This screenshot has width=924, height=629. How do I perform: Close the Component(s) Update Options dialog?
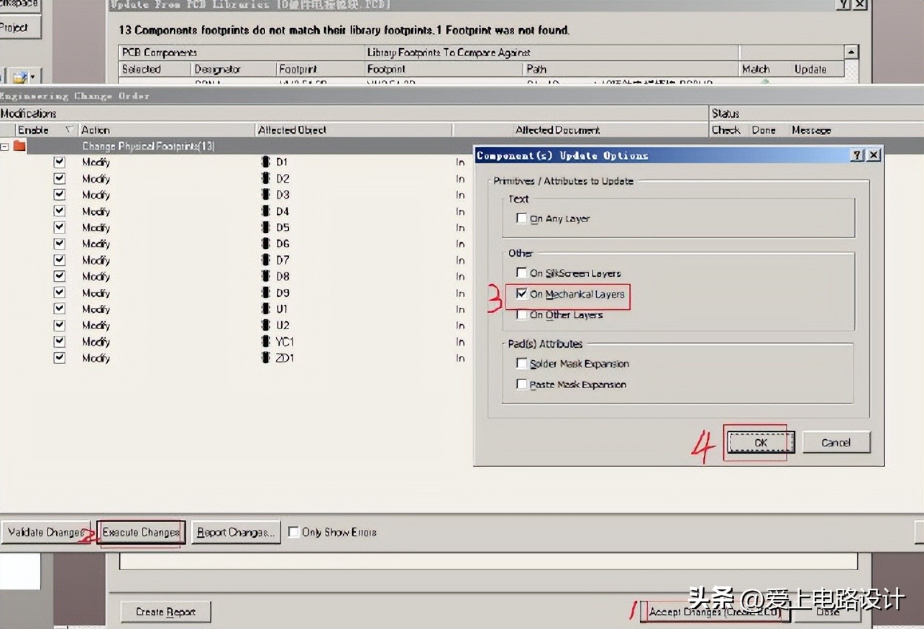coord(874,155)
